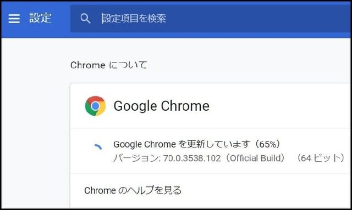Focus the 設定項目を検索 search field
352x210 pixels.
(210, 19)
